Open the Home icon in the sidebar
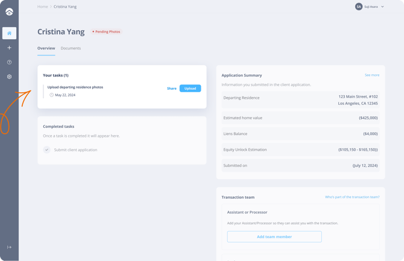 9,33
